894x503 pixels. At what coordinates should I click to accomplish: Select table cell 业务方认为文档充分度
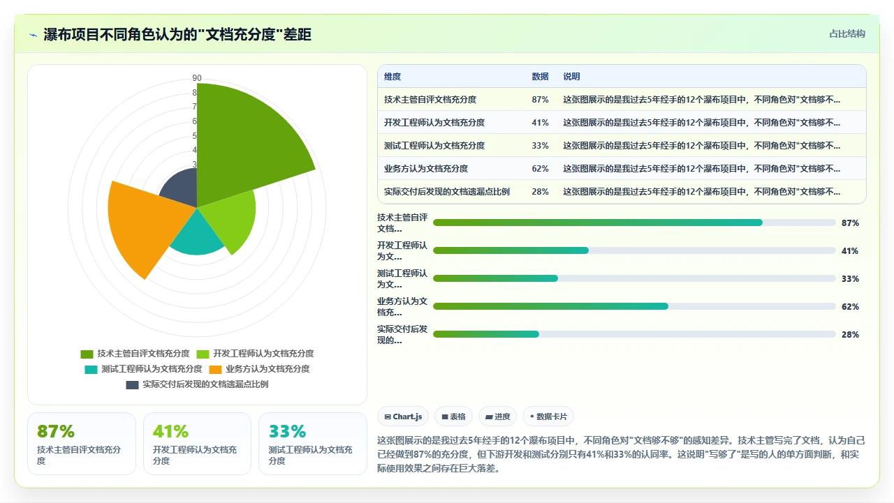[x=426, y=169]
